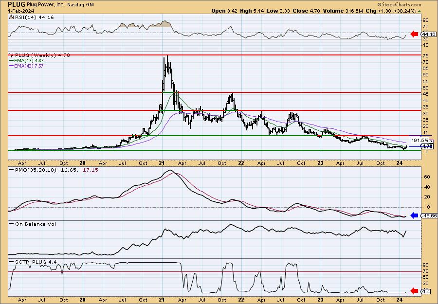Click the RSI(14) 44.16 indicator label

click(34, 18)
